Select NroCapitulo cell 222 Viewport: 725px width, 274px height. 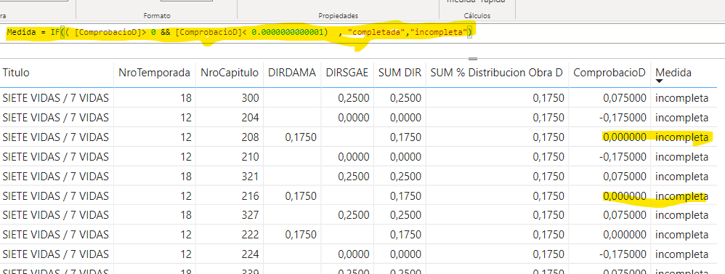pos(250,235)
